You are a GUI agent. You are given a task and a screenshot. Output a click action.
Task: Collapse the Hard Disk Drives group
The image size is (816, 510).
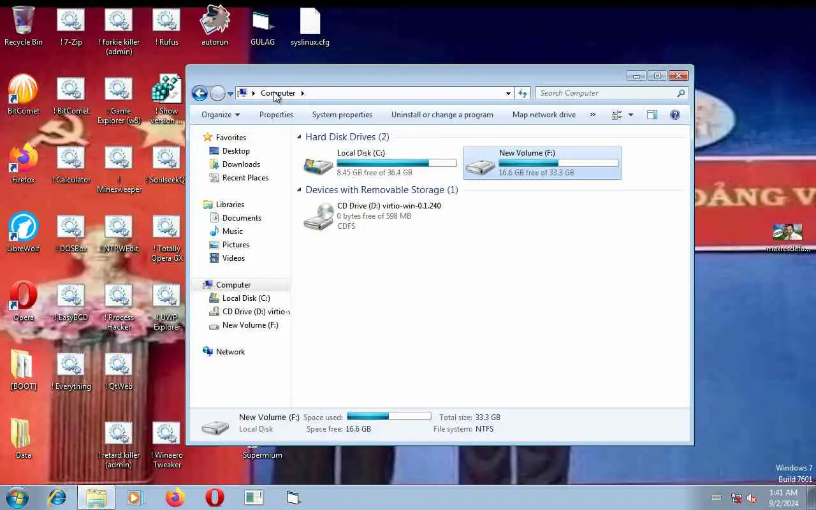[299, 137]
